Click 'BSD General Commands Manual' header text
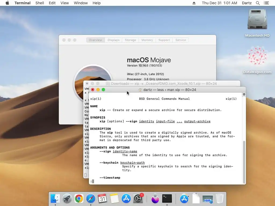The width and height of the screenshot is (275, 206). click(164, 99)
